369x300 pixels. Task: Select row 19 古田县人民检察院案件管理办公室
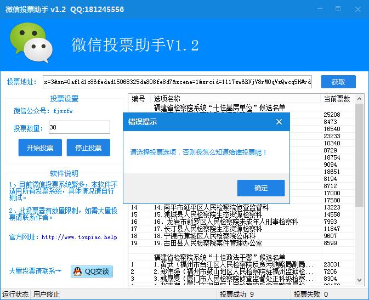[x=241, y=243]
